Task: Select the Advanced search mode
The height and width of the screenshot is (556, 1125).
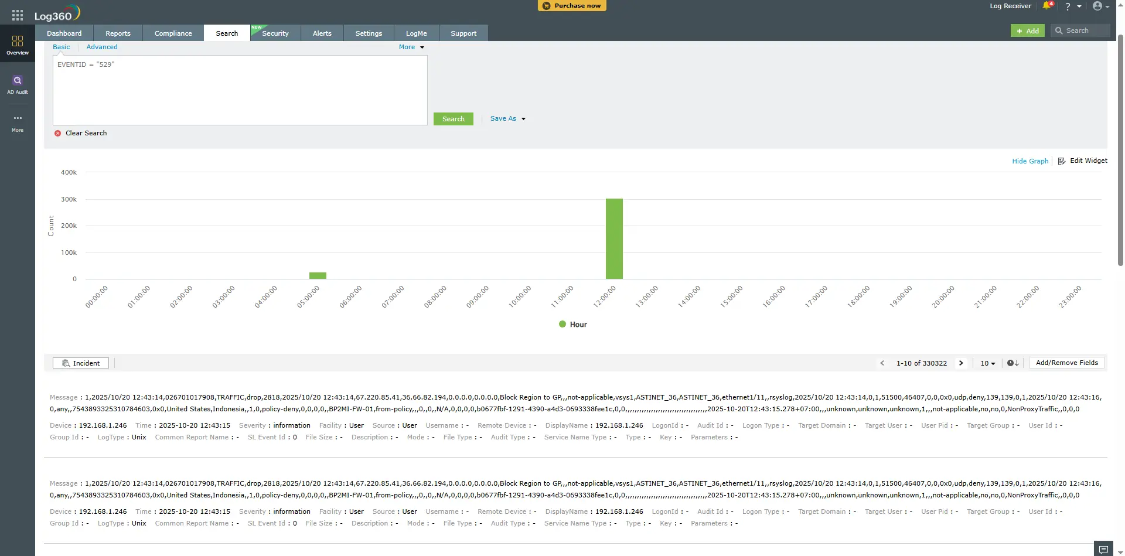Action: coord(102,47)
